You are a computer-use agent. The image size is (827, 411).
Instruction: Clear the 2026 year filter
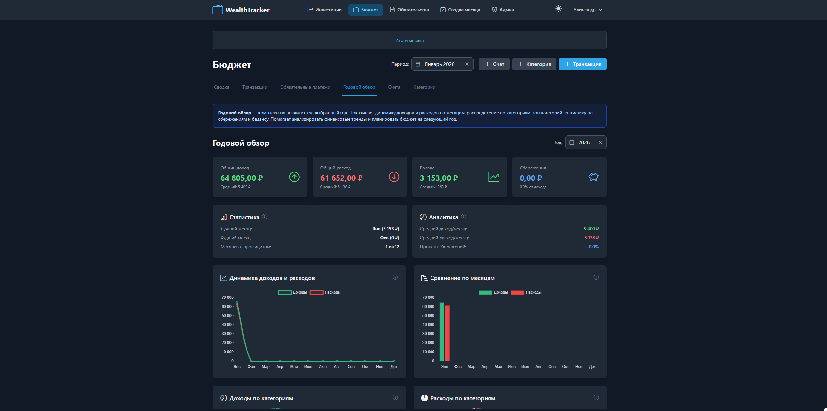(x=600, y=142)
